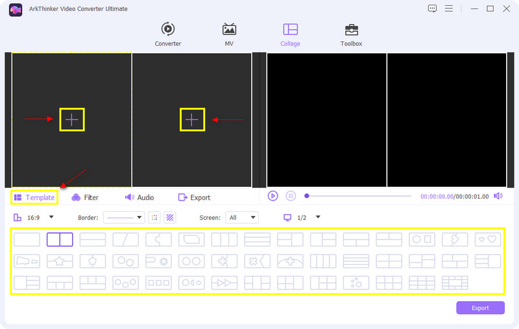Click the aspect ratio icon beside 16:9

[x=18, y=217]
